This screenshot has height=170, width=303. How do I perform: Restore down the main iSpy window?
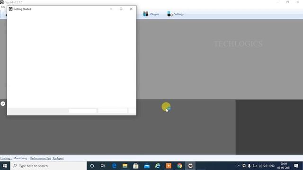click(288, 2)
